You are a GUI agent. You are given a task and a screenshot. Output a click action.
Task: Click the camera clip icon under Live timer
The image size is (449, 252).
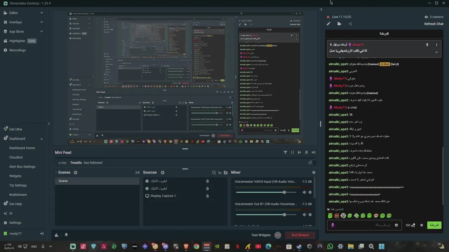[339, 24]
